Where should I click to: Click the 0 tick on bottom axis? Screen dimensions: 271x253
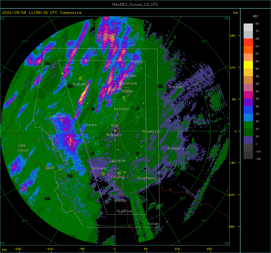click(x=114, y=249)
